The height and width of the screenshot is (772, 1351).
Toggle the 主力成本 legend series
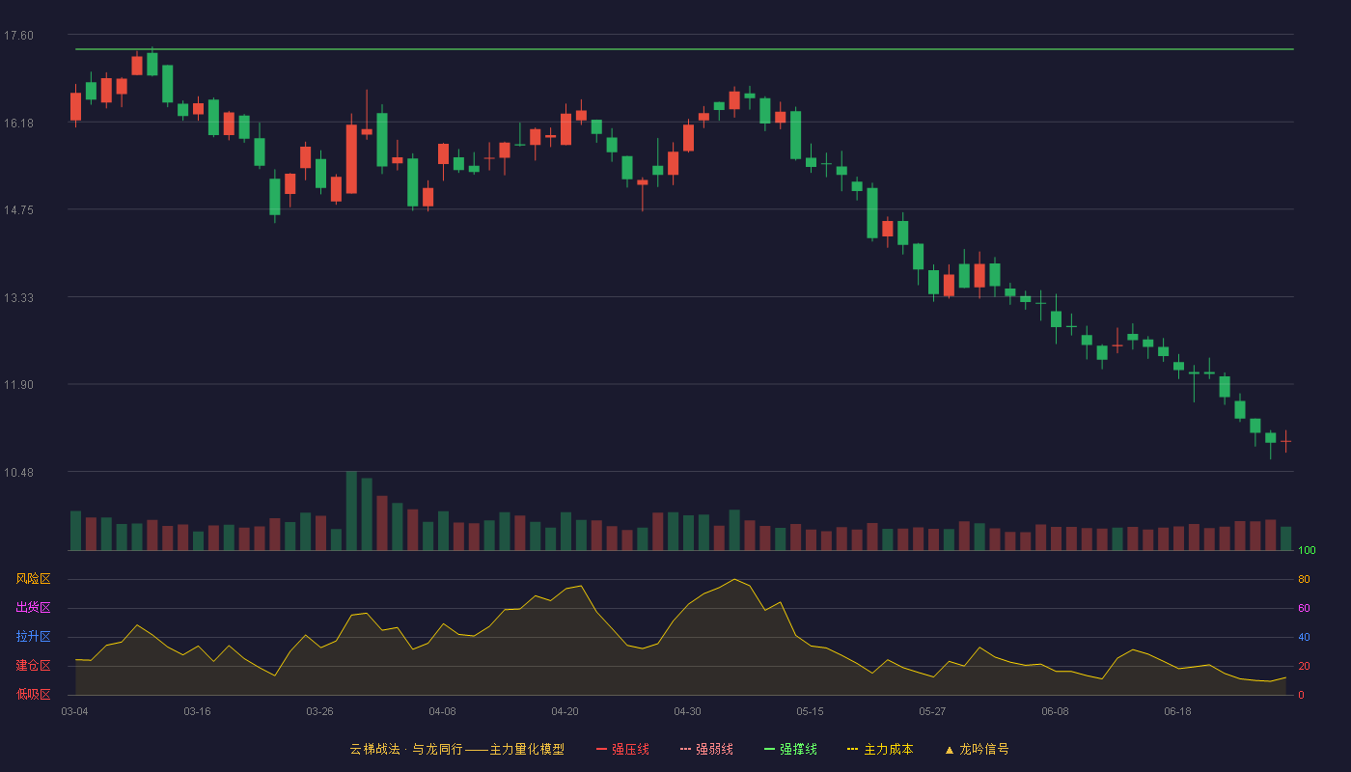pyautogui.click(x=880, y=749)
